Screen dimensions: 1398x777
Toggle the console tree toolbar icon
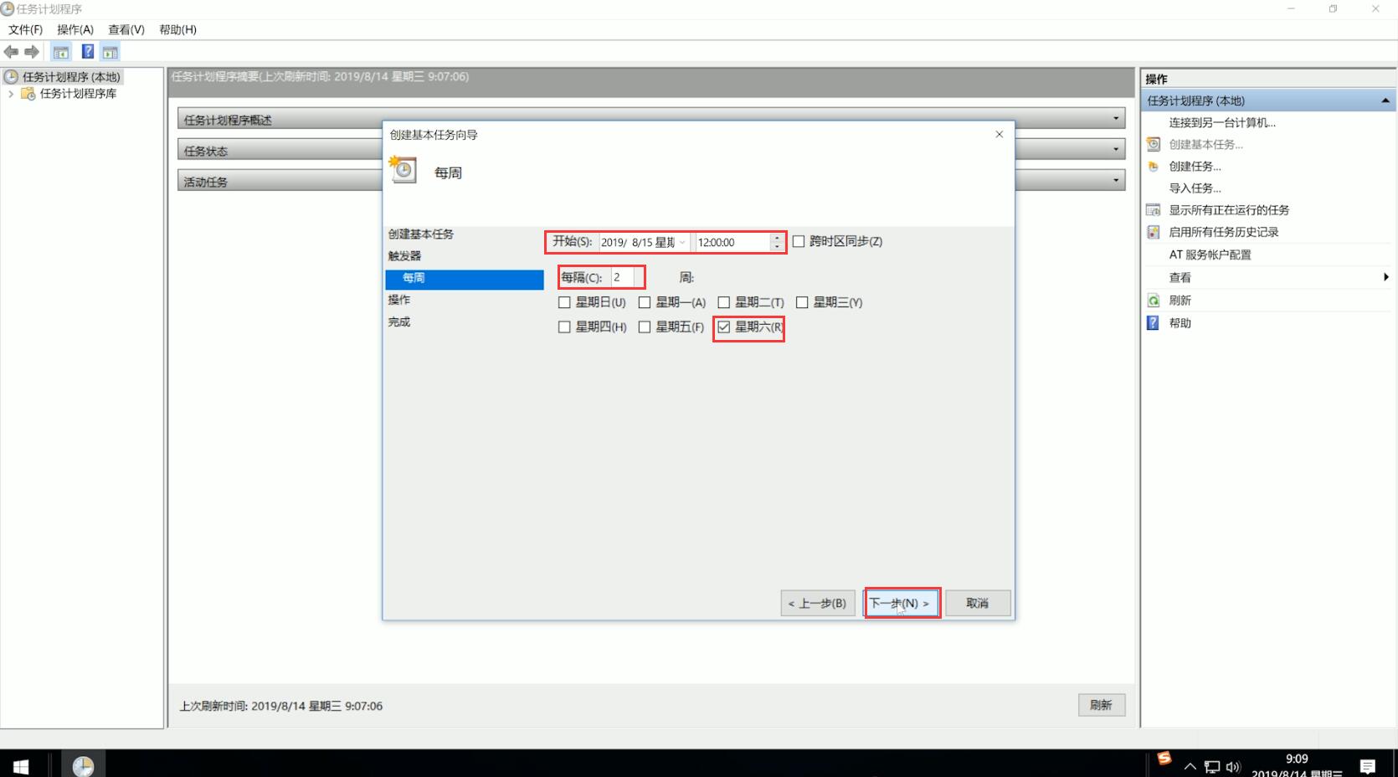tap(61, 52)
